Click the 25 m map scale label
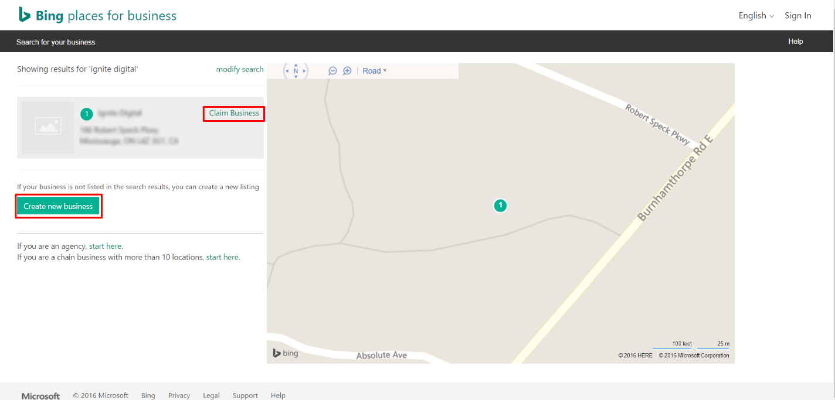The height and width of the screenshot is (400, 835). pos(723,344)
